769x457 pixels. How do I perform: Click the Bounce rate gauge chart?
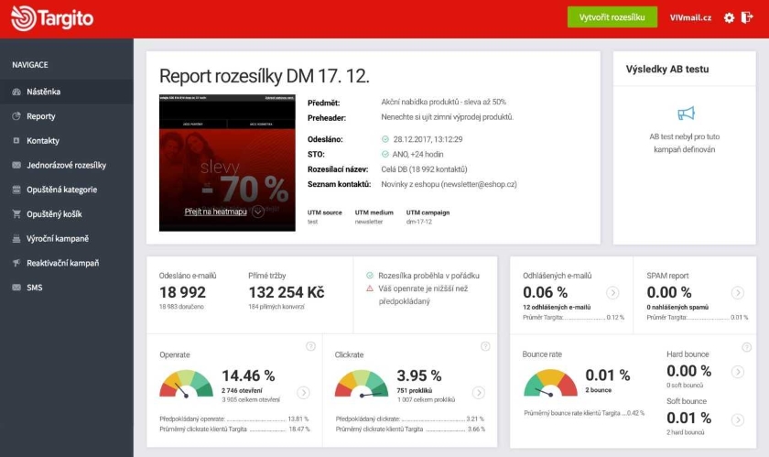coord(551,383)
